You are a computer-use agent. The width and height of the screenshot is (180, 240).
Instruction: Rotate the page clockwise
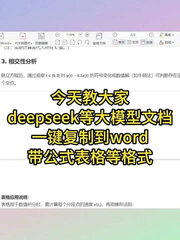click(x=87, y=42)
